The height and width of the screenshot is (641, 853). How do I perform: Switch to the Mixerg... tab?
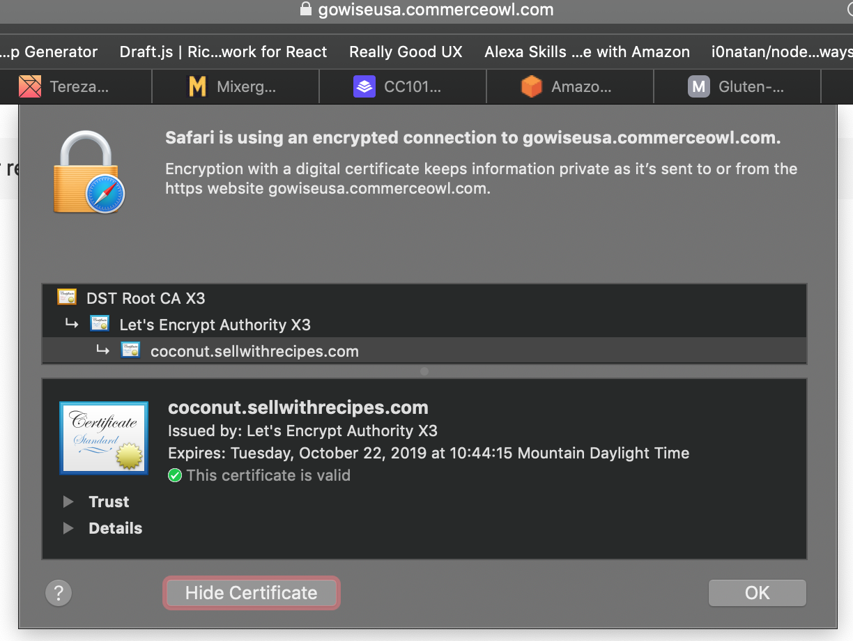pyautogui.click(x=235, y=87)
